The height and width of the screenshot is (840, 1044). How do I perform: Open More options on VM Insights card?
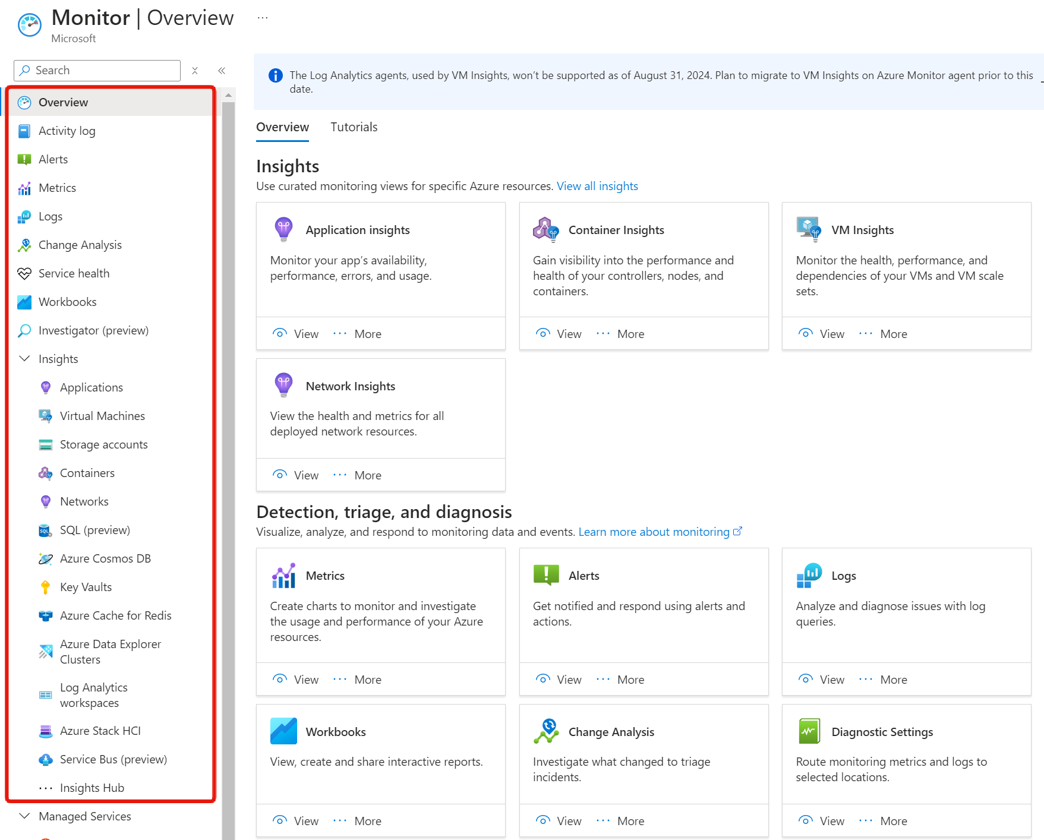883,334
